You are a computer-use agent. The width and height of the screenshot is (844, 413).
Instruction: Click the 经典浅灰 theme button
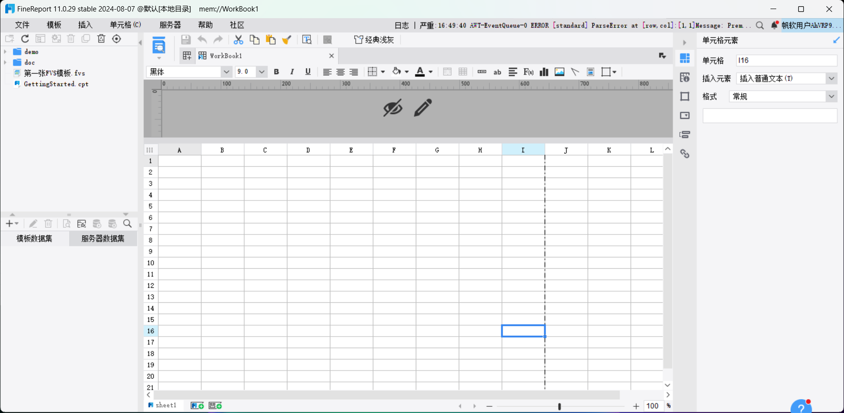coord(374,40)
